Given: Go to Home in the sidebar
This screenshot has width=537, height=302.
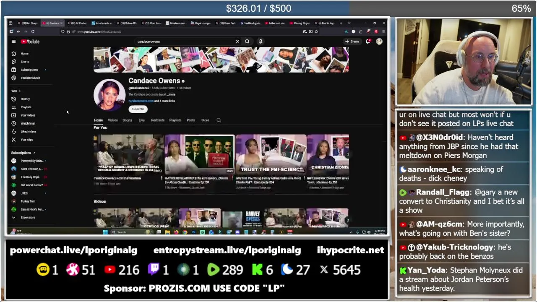Looking at the screenshot, I should 25,54.
